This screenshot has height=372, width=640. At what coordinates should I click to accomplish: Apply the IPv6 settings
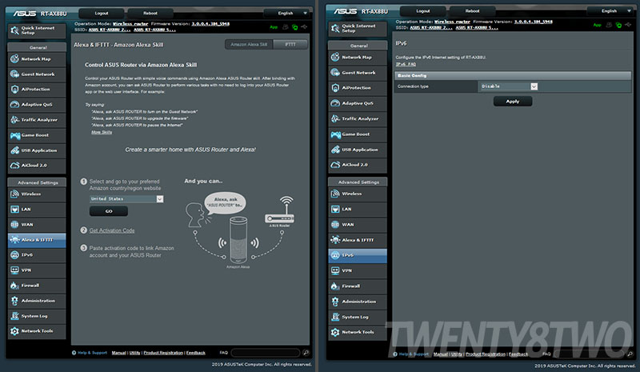click(513, 102)
